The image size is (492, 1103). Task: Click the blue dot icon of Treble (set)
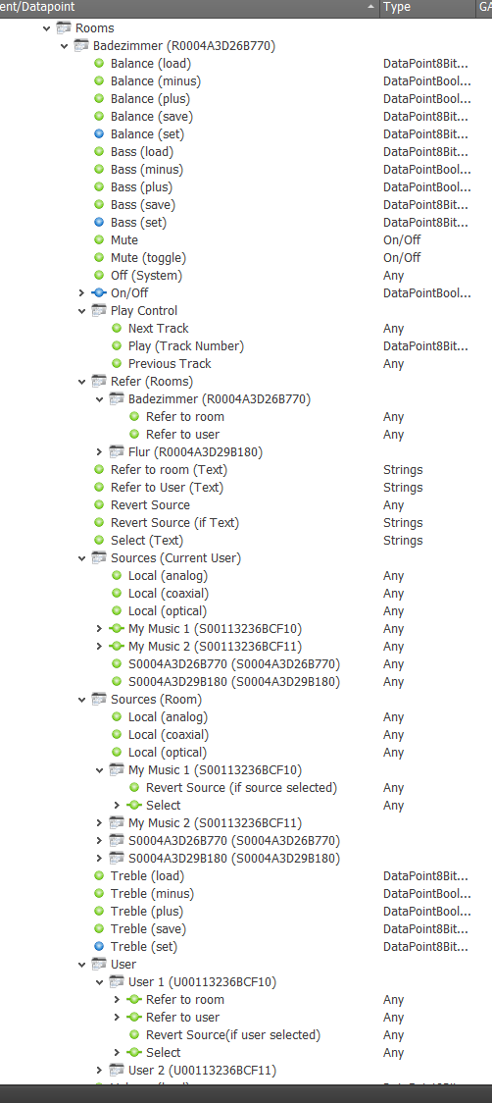click(x=99, y=947)
